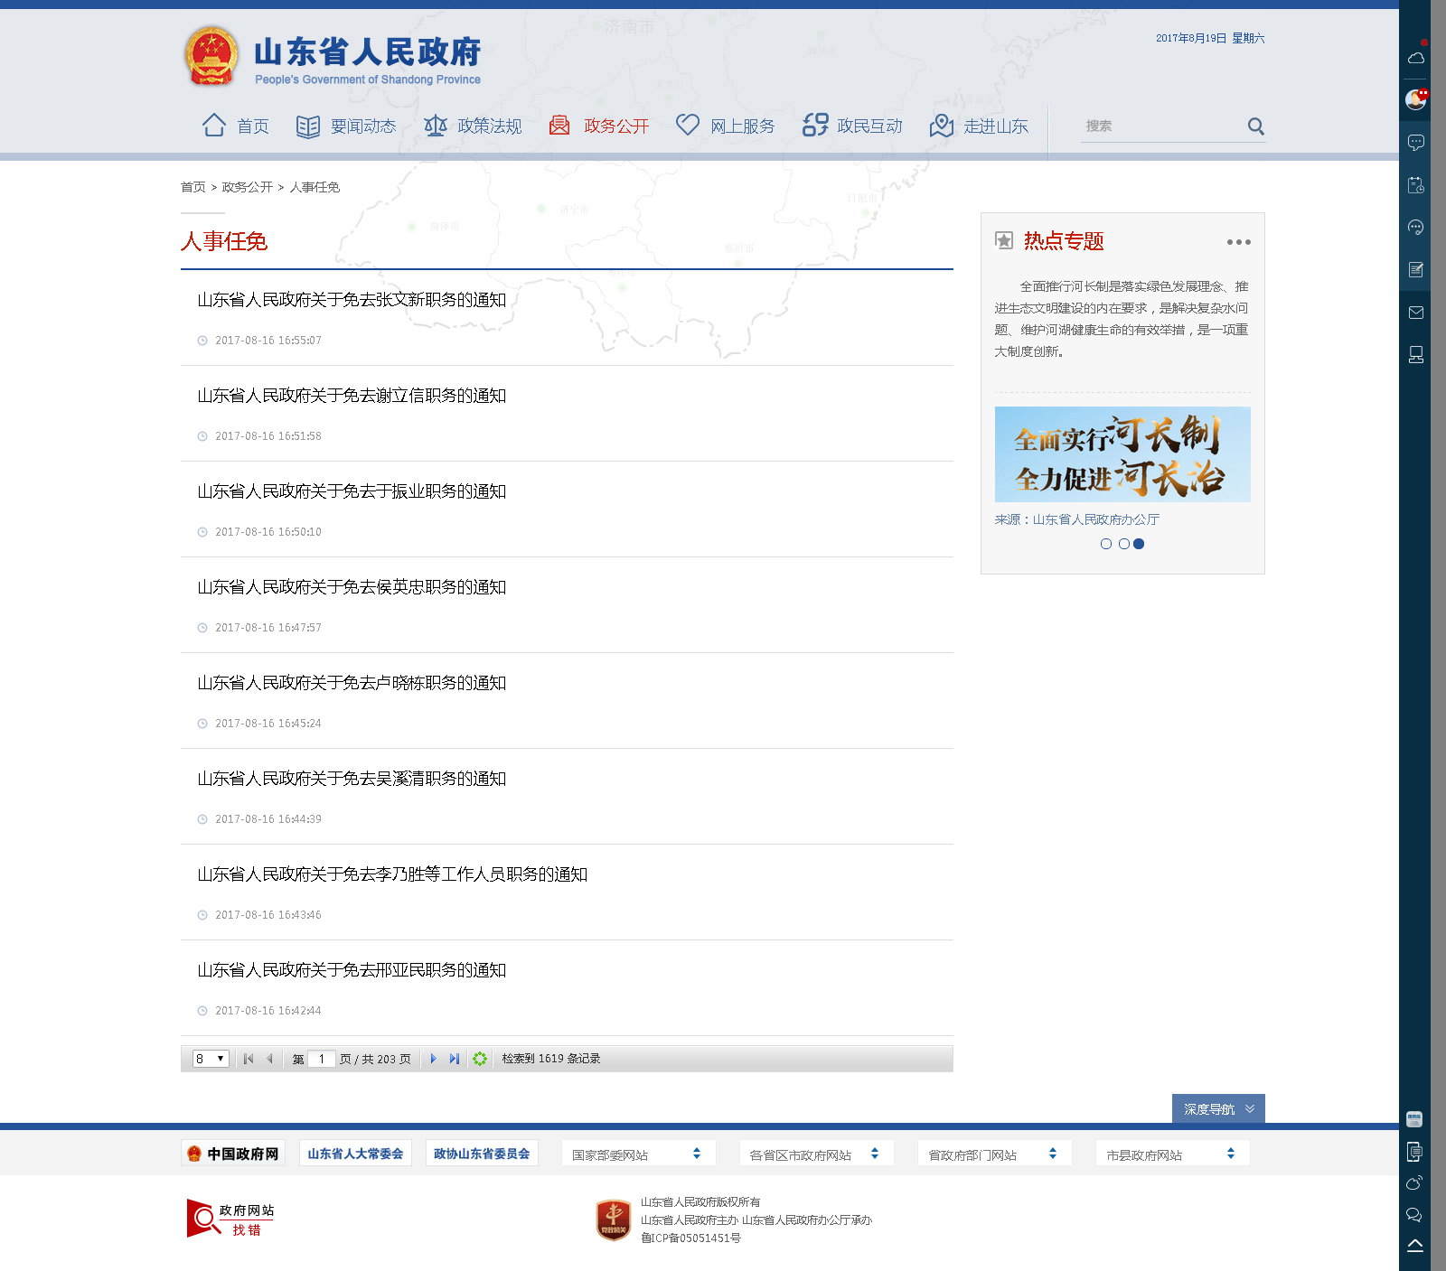Go to next page arrow in pagination
Screen dimensions: 1446x1271
point(434,1059)
